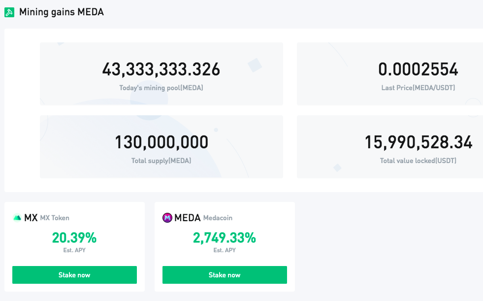
Task: Click the 0.0002554 last price value
Action: (418, 69)
